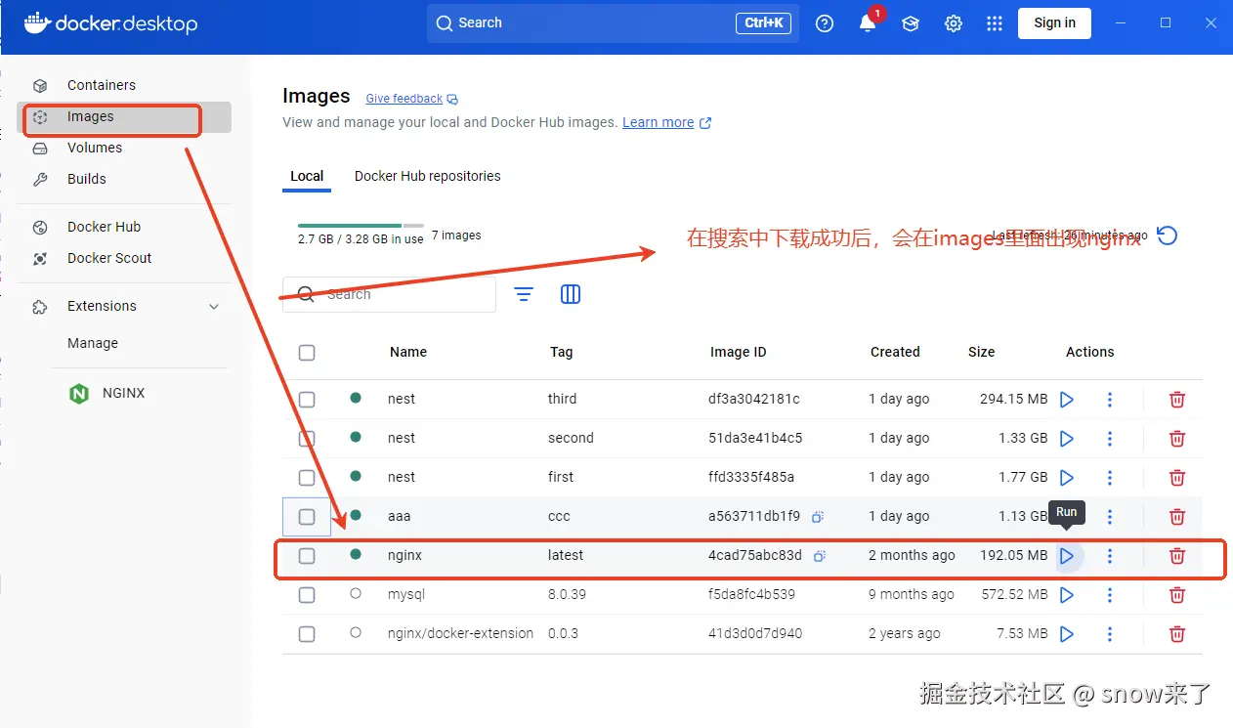Open the apps grid menu icon

click(995, 23)
